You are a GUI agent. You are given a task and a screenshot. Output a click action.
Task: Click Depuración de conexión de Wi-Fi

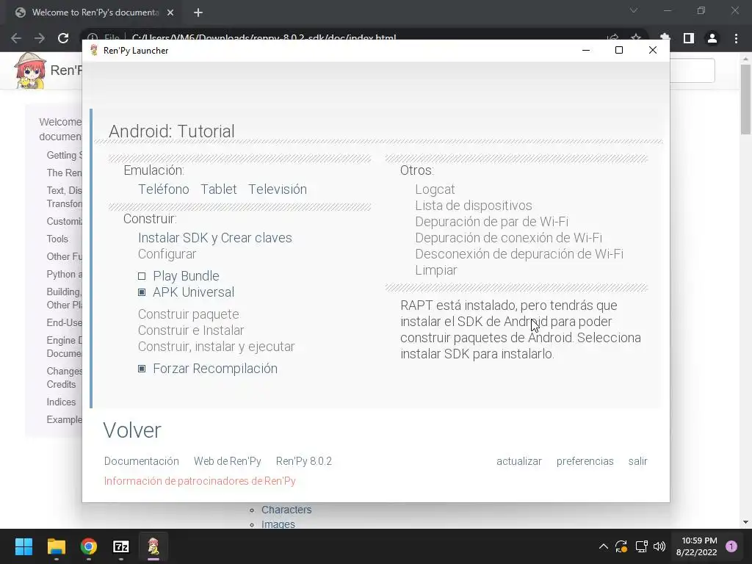(508, 238)
